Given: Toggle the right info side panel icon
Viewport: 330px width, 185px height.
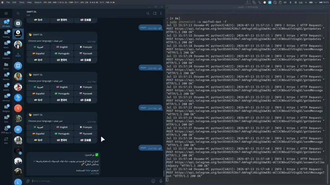Looking at the screenshot, I should (x=155, y=13).
